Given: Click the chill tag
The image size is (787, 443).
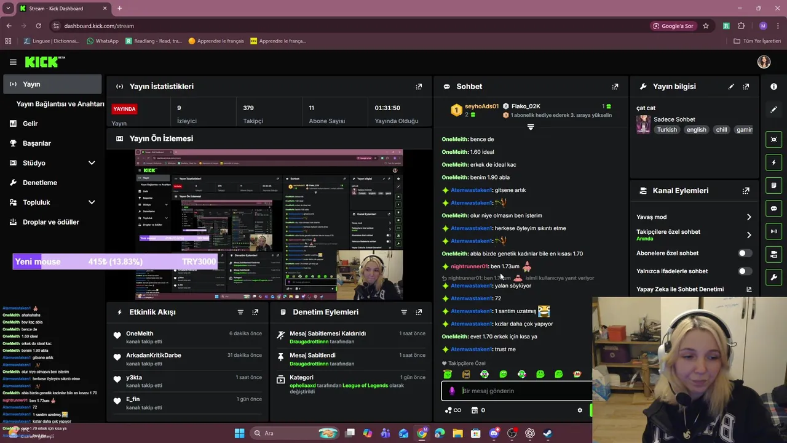Looking at the screenshot, I should coord(721,130).
